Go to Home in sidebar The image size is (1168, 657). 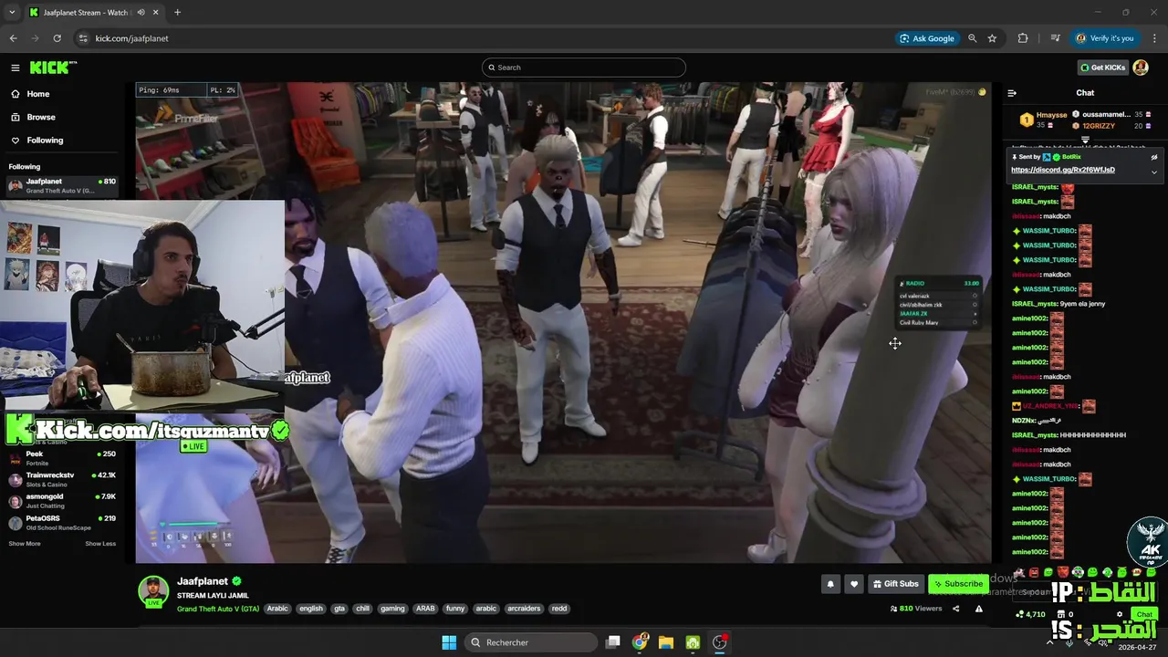click(x=30, y=94)
